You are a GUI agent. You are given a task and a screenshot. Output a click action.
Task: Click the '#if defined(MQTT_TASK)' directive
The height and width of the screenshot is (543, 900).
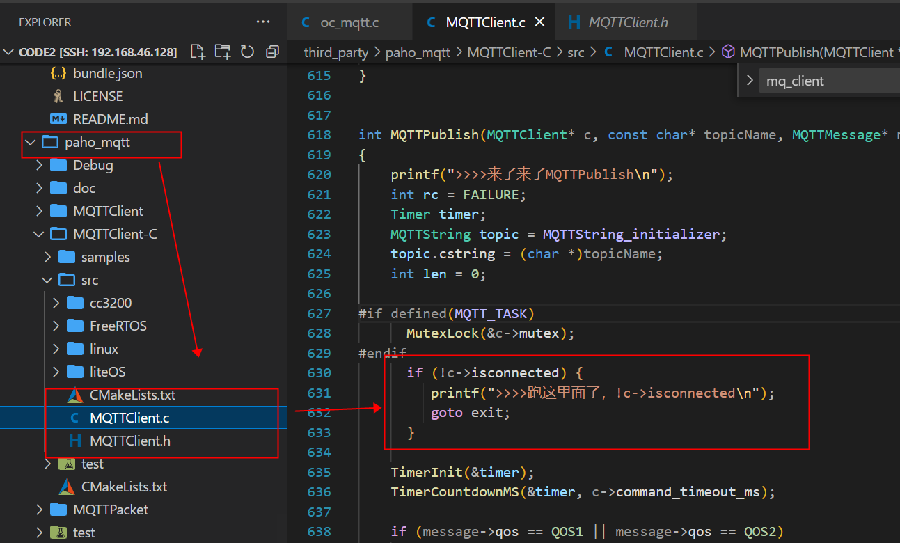(447, 314)
